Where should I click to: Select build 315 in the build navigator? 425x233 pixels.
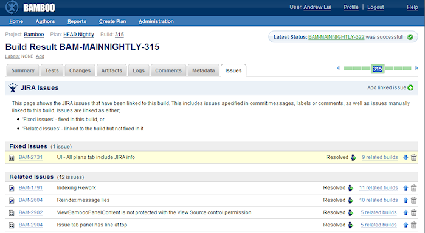point(378,69)
